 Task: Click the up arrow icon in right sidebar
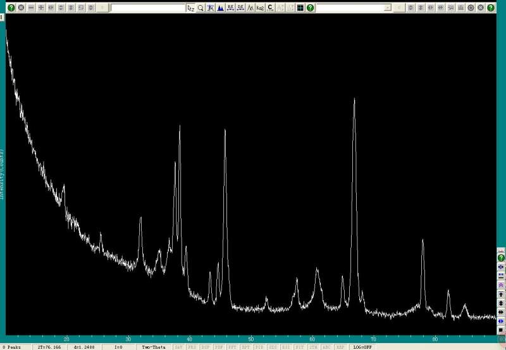pos(501,294)
